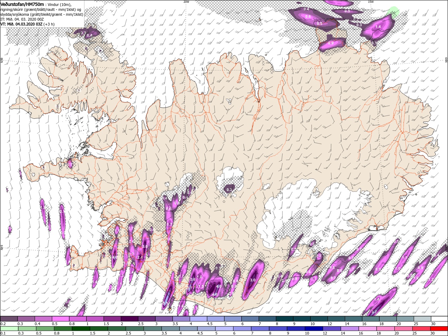Select snow legend swatch between 14 and 16
448x336 pixels.
[353, 319]
